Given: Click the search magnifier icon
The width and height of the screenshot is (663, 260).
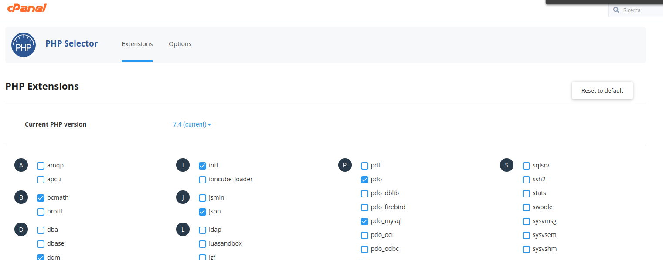Looking at the screenshot, I should click(x=616, y=10).
